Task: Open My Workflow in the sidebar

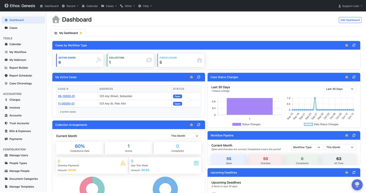Action: pyautogui.click(x=23, y=52)
